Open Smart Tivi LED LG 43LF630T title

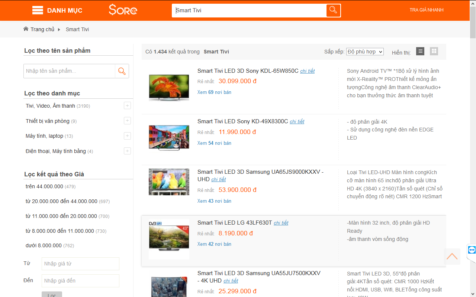click(x=235, y=223)
